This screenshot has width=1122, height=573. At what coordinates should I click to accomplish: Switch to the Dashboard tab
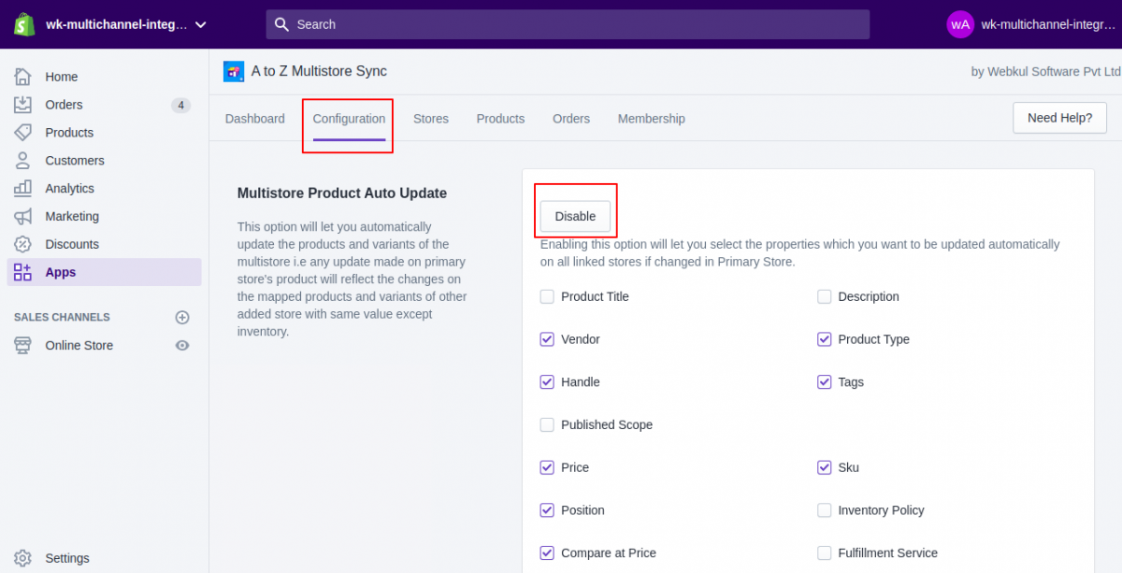tap(255, 119)
